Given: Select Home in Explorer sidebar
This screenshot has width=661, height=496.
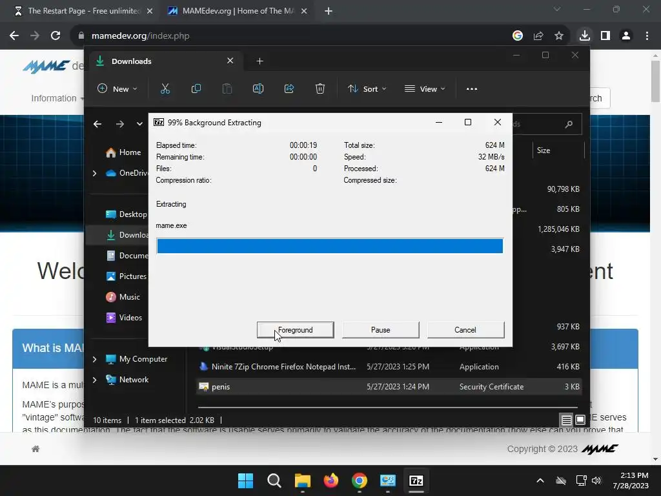Looking at the screenshot, I should [123, 152].
